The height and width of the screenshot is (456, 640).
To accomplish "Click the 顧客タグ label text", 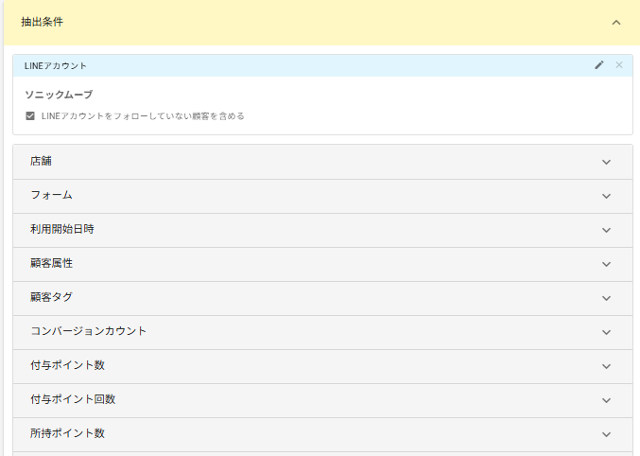I will point(51,298).
